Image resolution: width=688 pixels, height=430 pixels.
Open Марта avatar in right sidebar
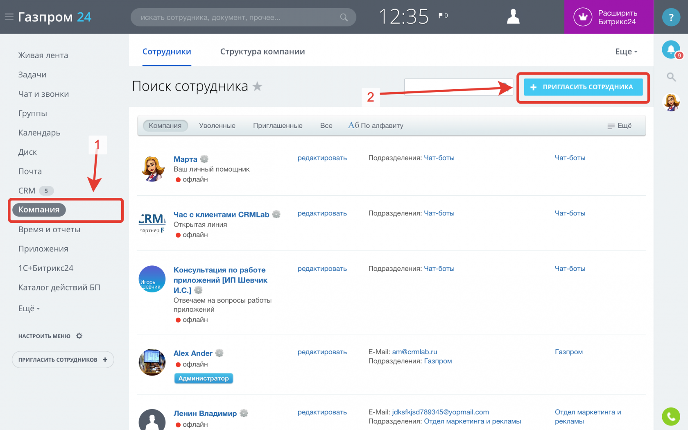point(671,102)
